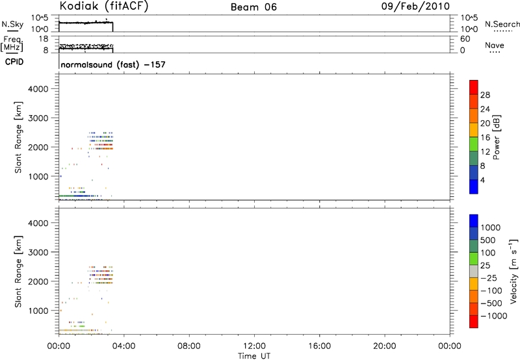
Task: Click the Velocity [m s⁻¹] colorbar title
Action: tap(513, 271)
